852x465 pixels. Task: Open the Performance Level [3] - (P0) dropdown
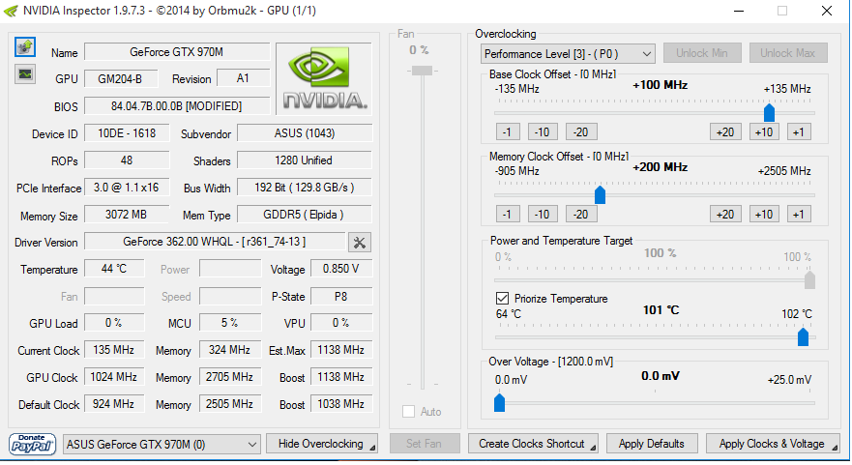click(568, 54)
